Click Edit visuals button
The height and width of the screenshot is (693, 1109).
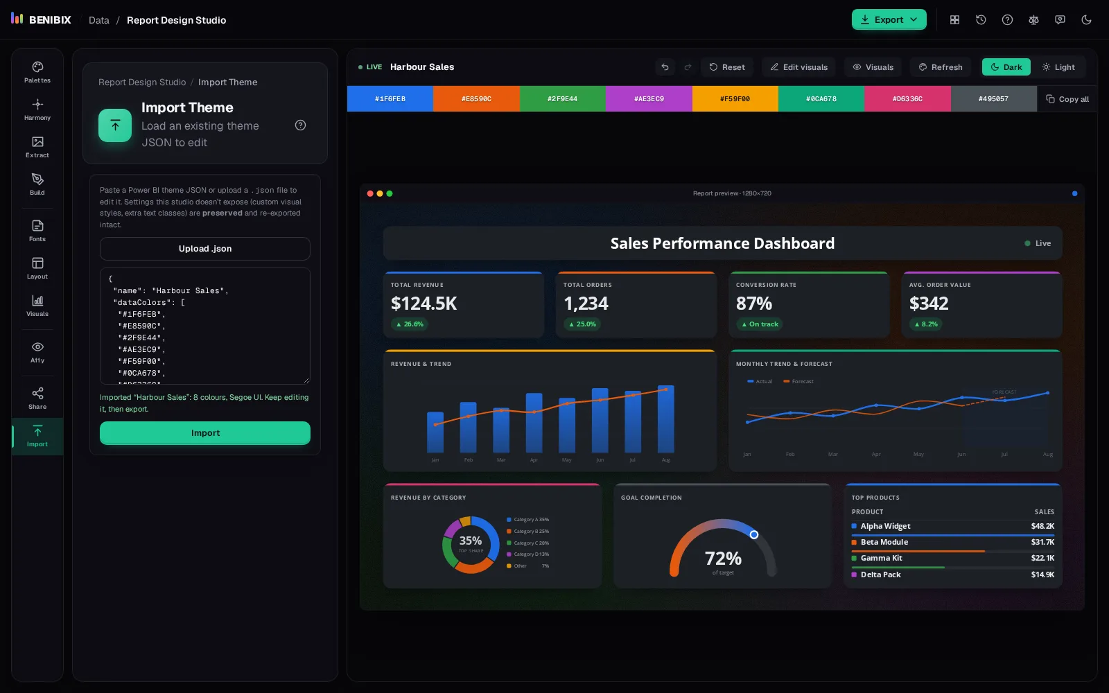tap(799, 67)
